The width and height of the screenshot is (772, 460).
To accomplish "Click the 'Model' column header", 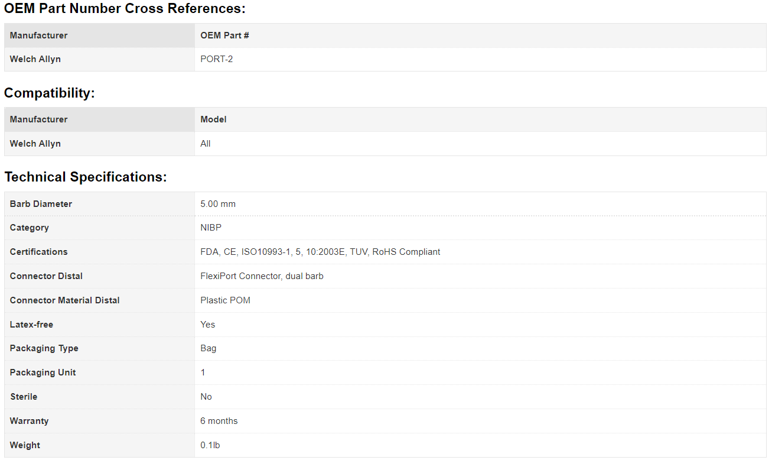I will [213, 119].
